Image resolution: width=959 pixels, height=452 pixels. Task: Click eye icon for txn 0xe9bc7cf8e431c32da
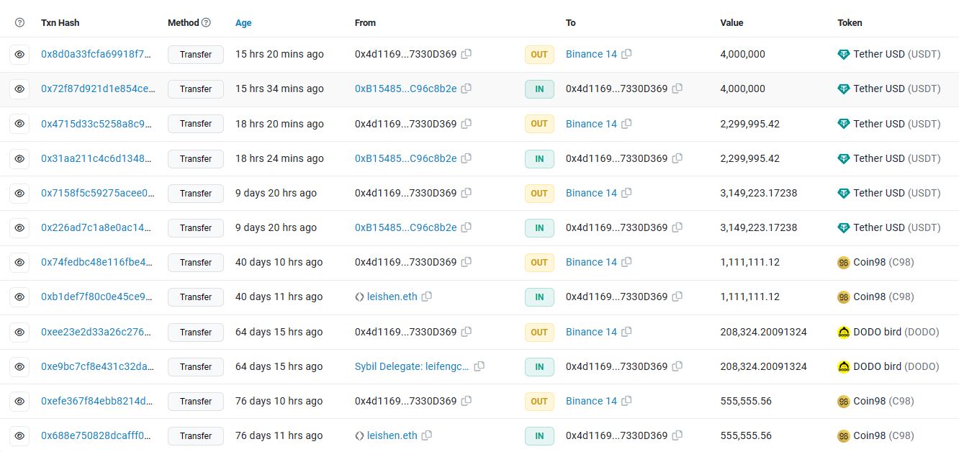click(19, 366)
